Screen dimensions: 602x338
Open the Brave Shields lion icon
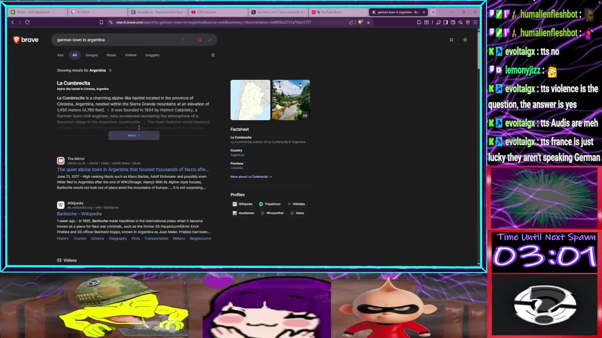360,22
